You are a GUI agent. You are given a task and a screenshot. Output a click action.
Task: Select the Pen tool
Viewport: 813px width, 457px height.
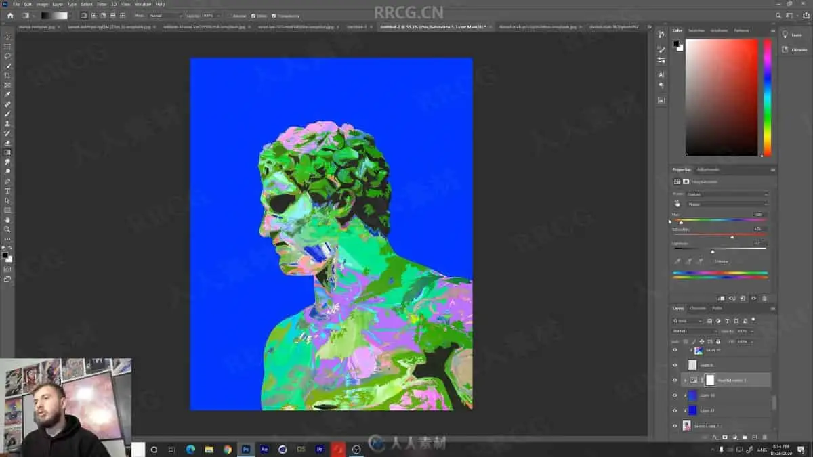pyautogui.click(x=7, y=181)
